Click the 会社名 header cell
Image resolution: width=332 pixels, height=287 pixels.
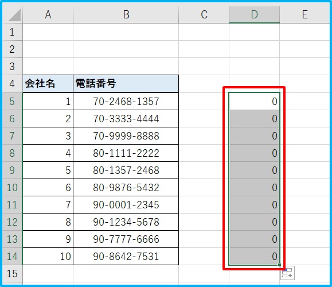(x=48, y=83)
